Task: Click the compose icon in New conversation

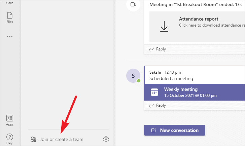Action: click(x=153, y=130)
